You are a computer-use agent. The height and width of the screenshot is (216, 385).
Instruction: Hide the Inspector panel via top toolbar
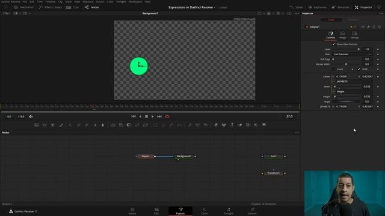pyautogui.click(x=363, y=7)
